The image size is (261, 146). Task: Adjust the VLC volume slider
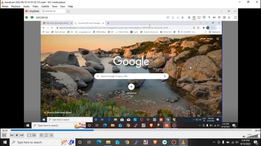[x=254, y=136]
